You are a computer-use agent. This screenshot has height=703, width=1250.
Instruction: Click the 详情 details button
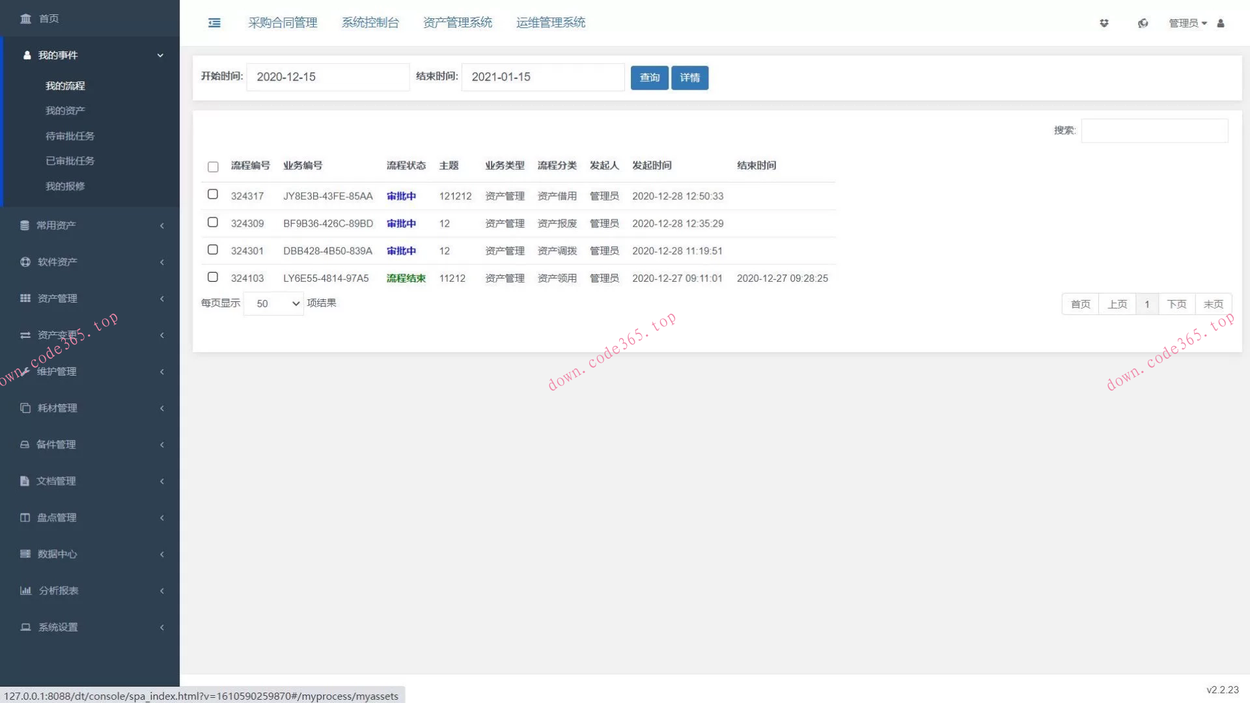coord(689,77)
